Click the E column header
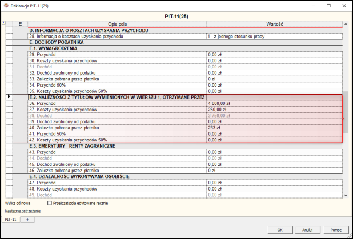This screenshot has height=239, width=353. pos(20,24)
